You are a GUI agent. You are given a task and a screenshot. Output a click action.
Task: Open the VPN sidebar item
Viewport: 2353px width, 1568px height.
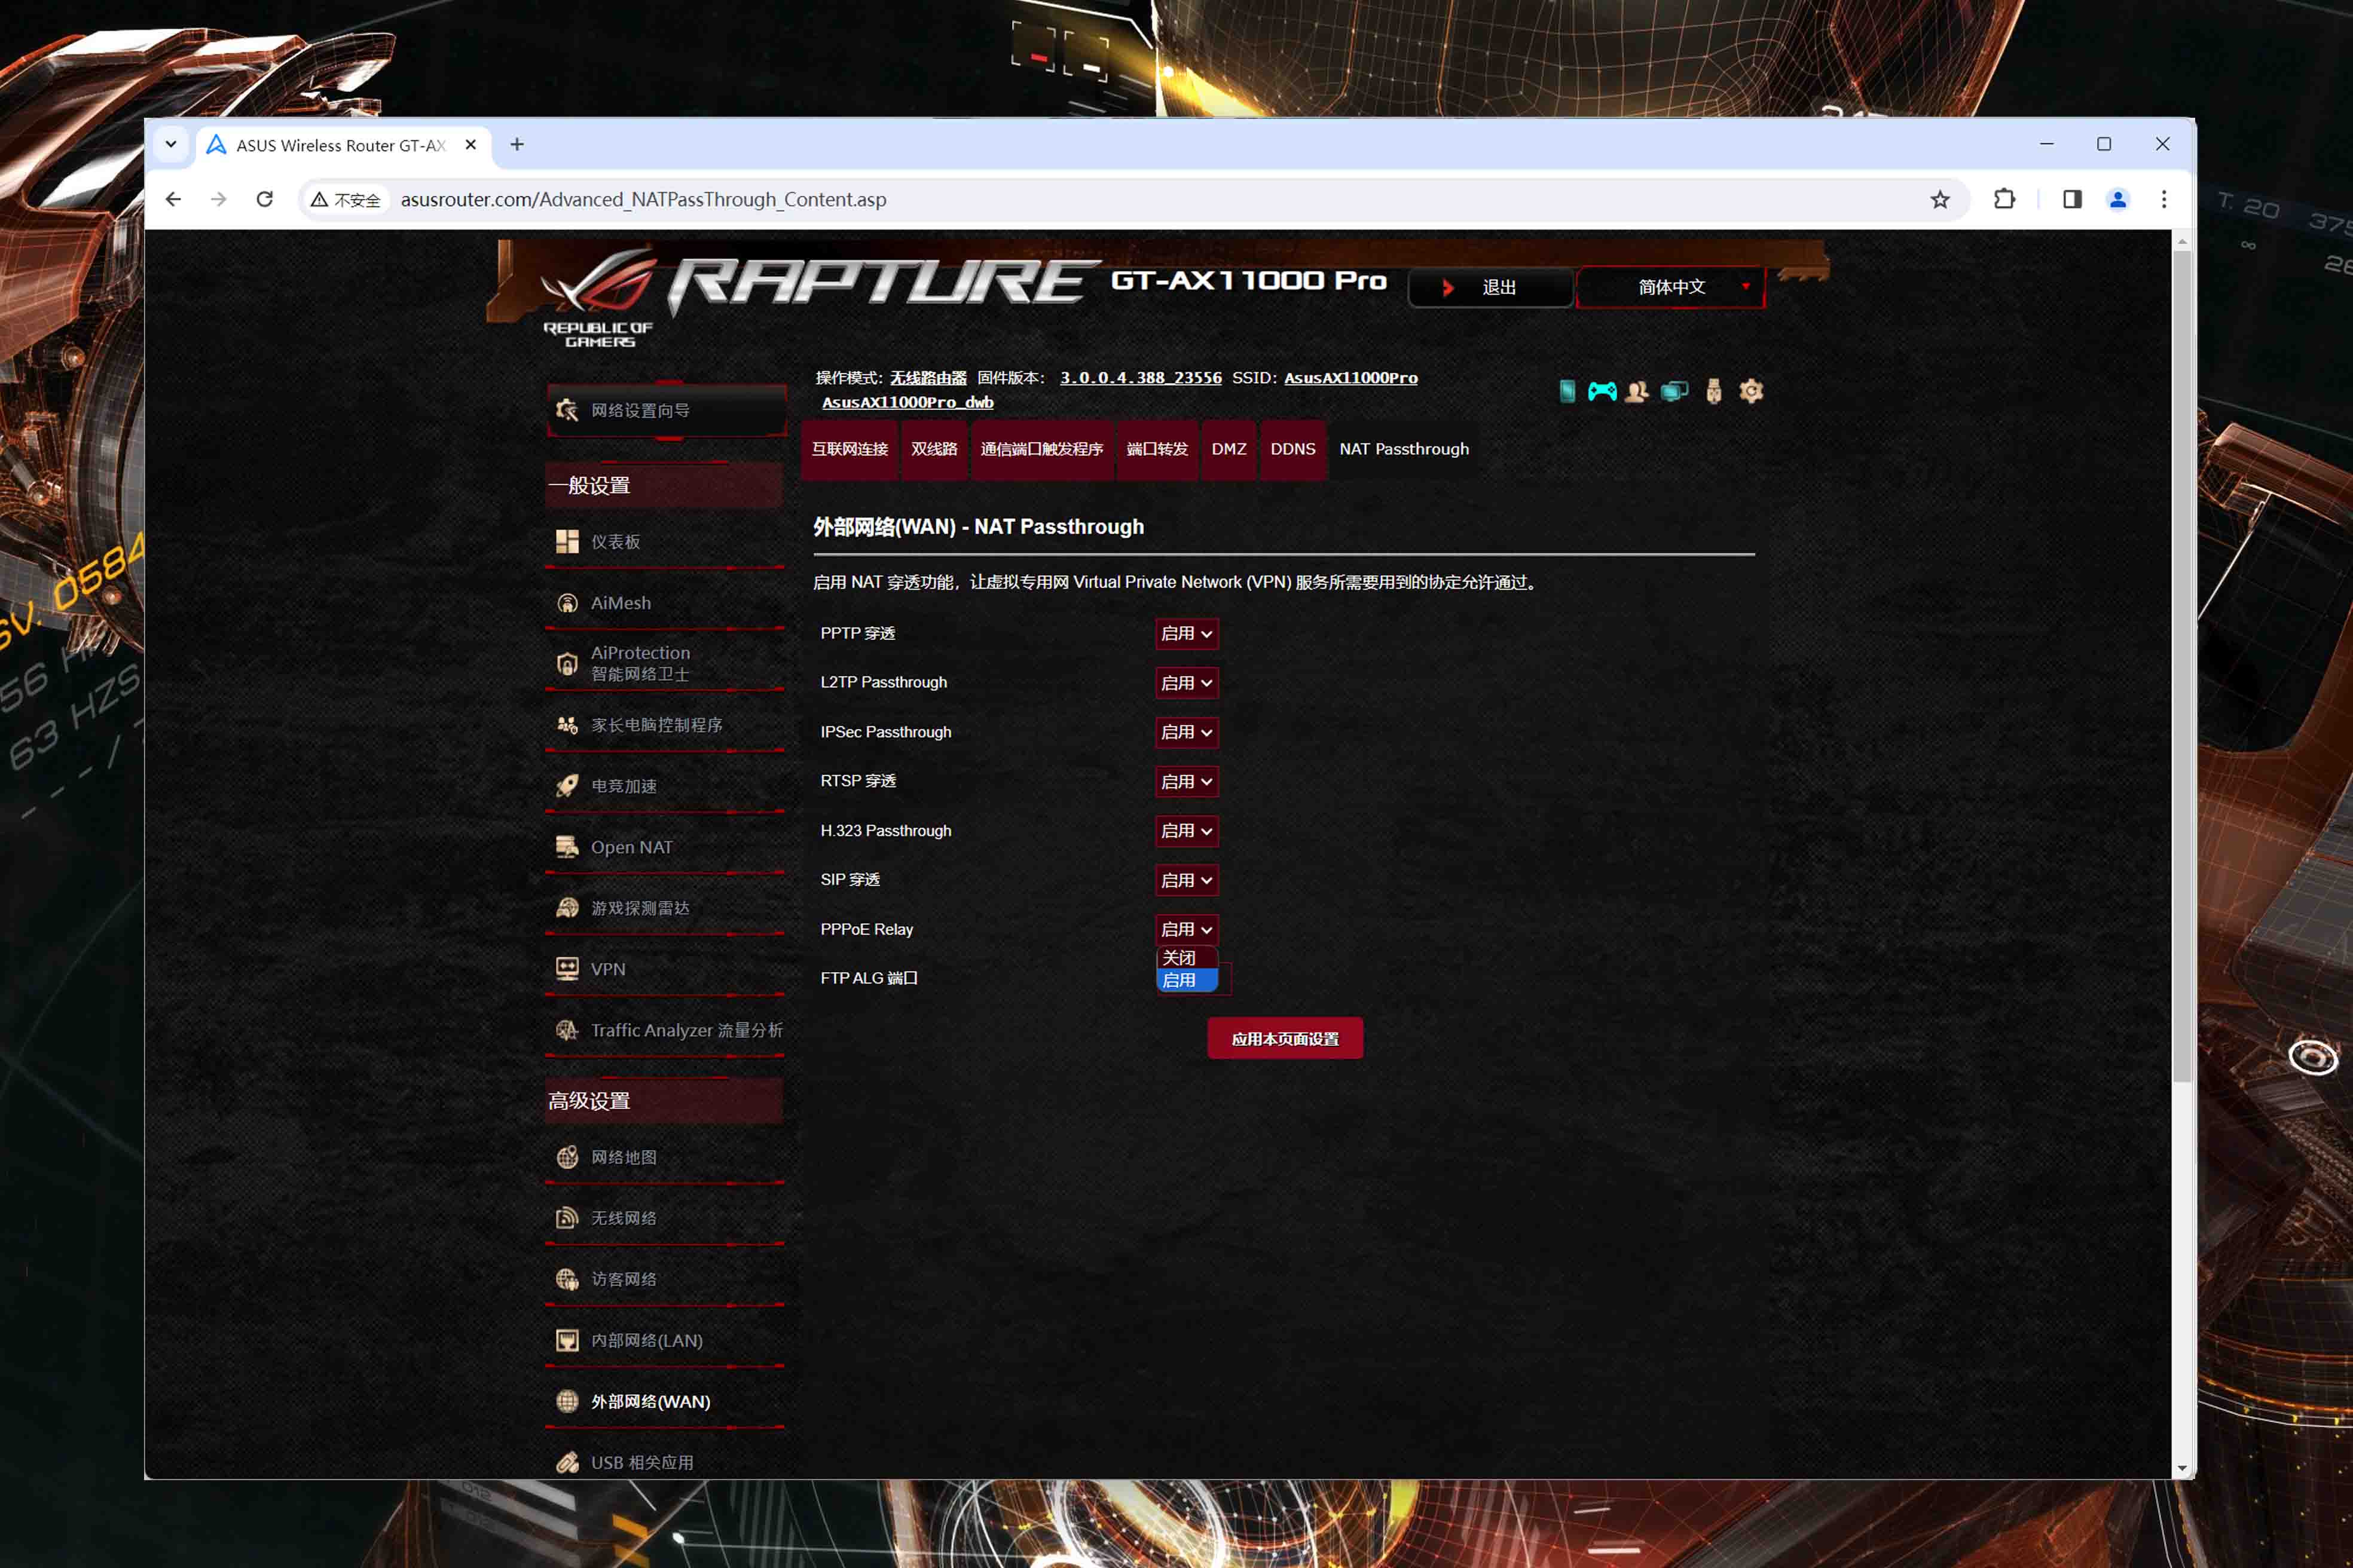click(664, 969)
